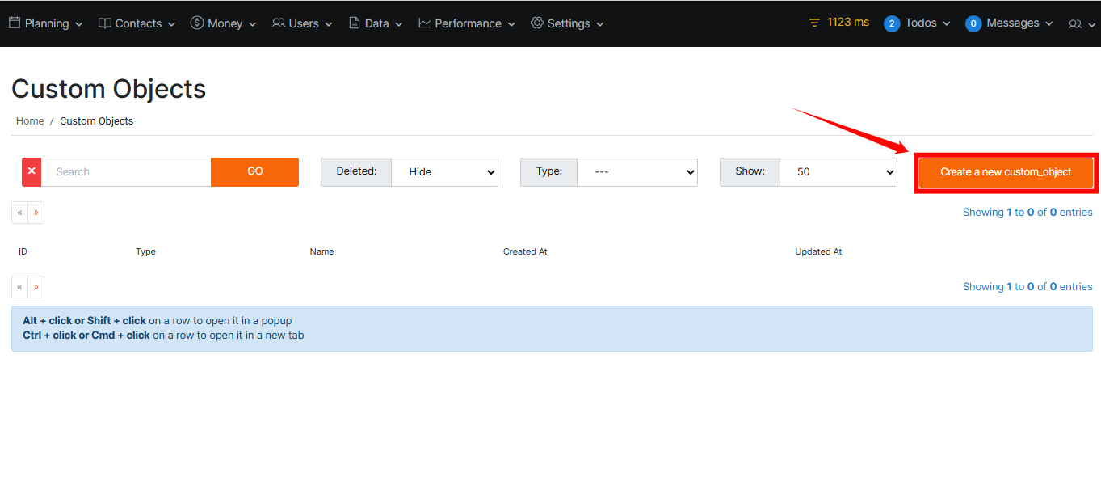Viewport: 1101px width, 498px height.
Task: Open the Performance menu
Action: (467, 23)
